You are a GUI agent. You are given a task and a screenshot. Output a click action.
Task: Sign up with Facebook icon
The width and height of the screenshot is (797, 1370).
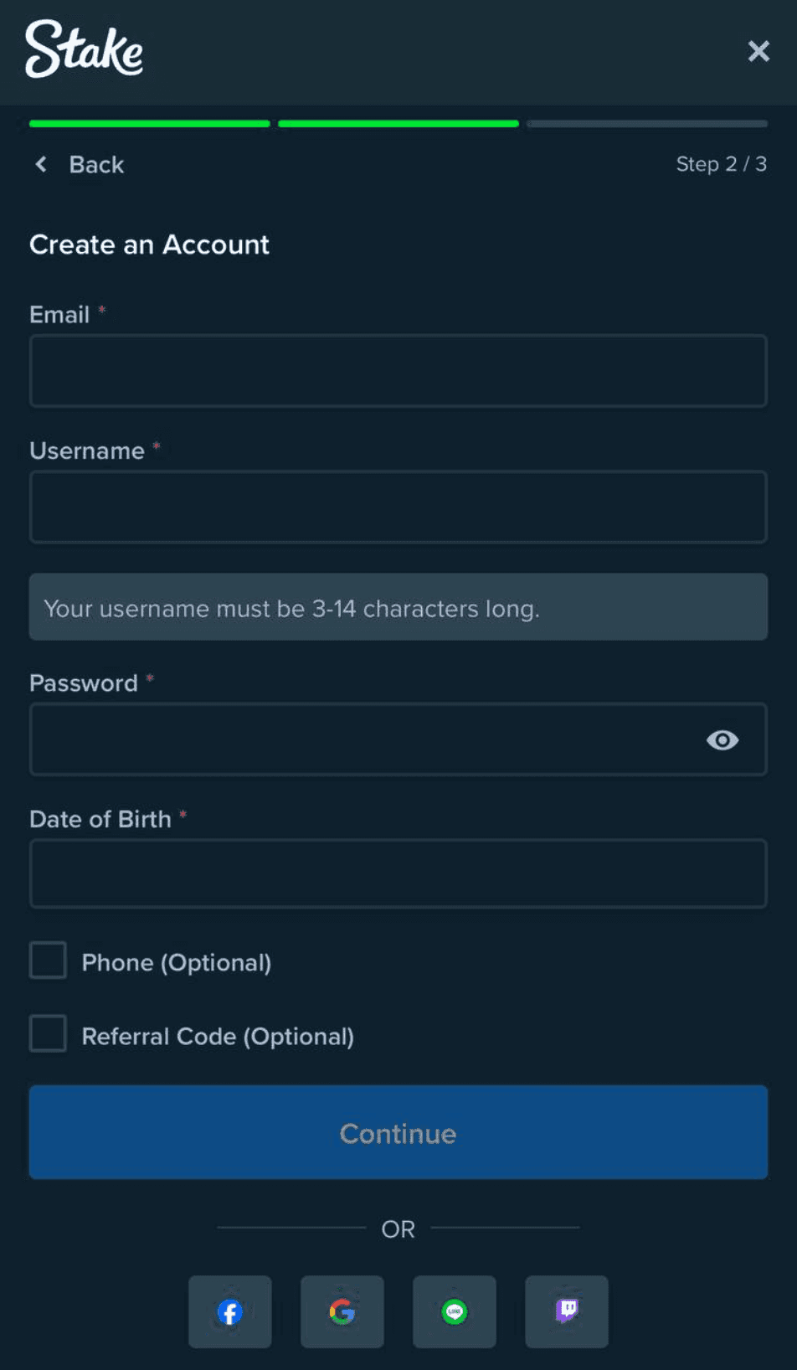230,1311
